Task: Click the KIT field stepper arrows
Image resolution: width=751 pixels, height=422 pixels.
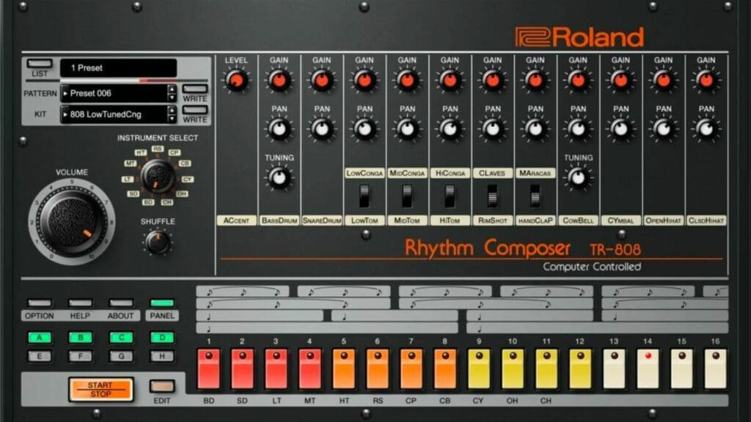Action: coord(172,114)
